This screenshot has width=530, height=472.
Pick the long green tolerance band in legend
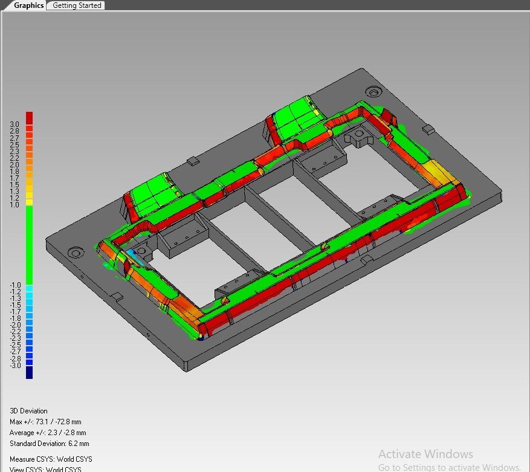coord(30,245)
